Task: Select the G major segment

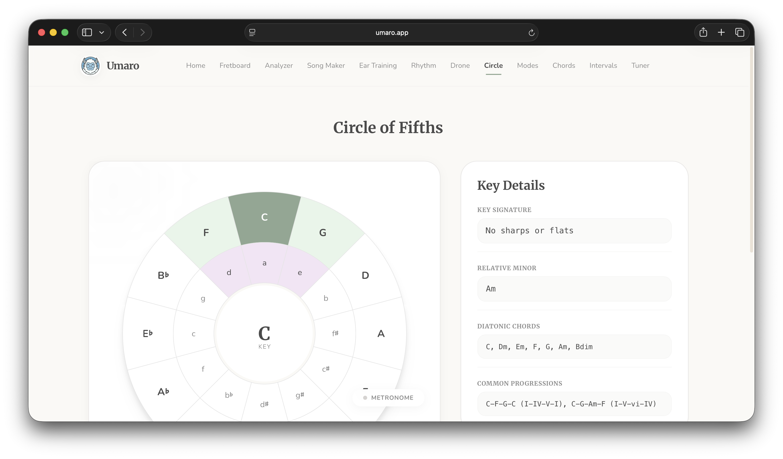Action: (x=323, y=233)
